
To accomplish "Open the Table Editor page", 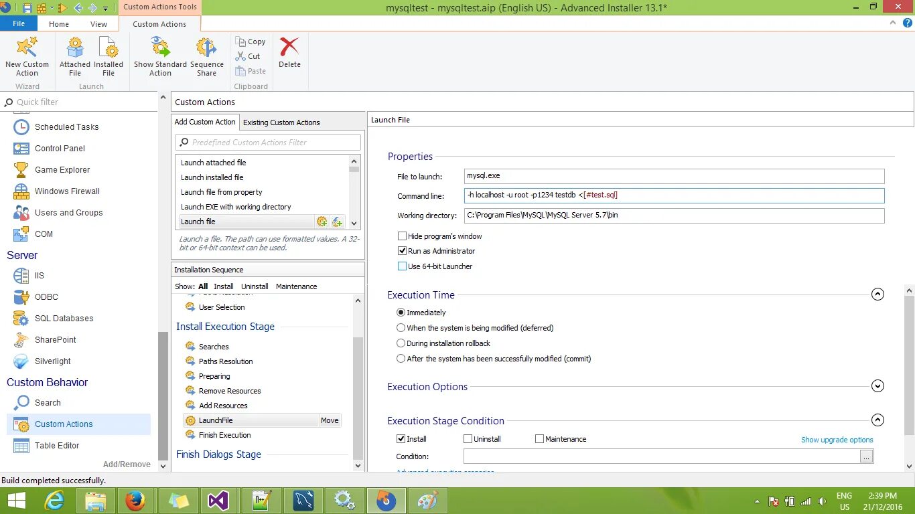I will click(56, 445).
